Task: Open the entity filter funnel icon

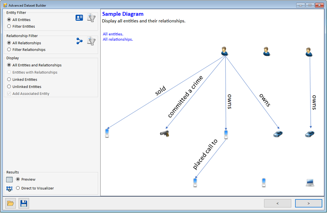Action: 91,18
